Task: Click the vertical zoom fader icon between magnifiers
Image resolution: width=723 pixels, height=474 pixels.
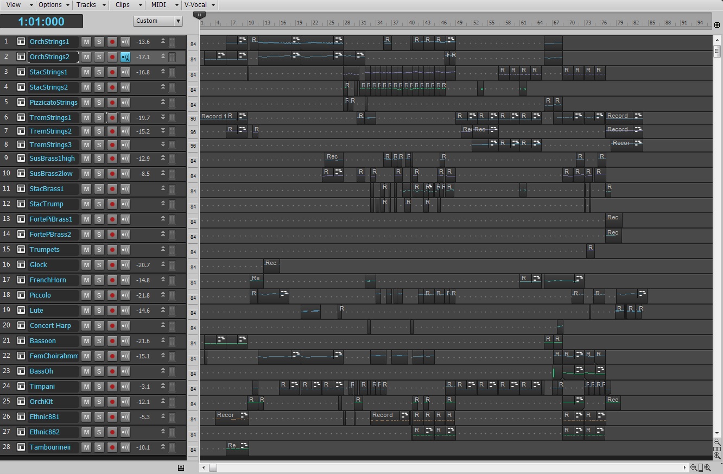Action: pyautogui.click(x=717, y=449)
